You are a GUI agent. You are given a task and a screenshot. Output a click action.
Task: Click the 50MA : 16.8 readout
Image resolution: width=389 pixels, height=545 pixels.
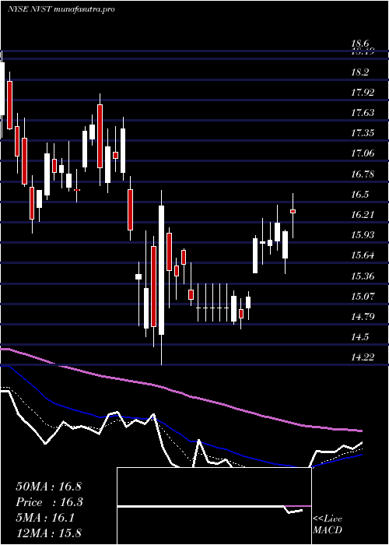(x=48, y=487)
